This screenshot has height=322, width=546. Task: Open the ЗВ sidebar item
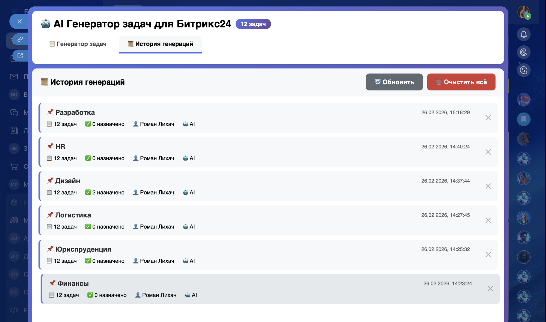click(x=14, y=148)
